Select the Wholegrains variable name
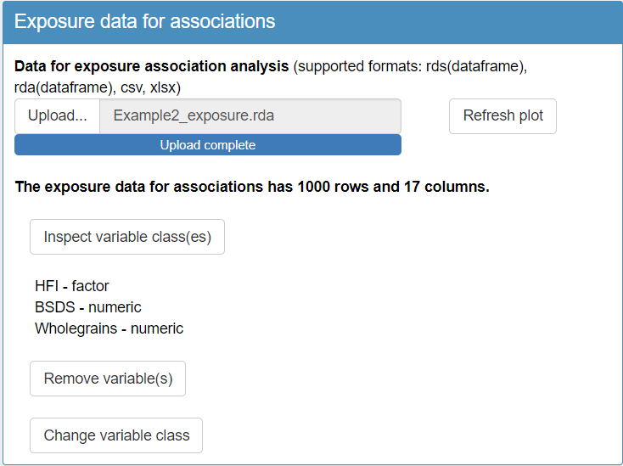 (77, 328)
